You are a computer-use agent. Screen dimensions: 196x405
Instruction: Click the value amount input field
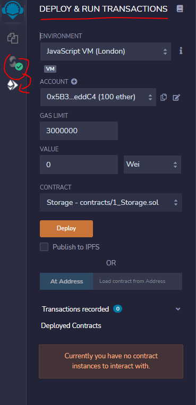coord(79,165)
